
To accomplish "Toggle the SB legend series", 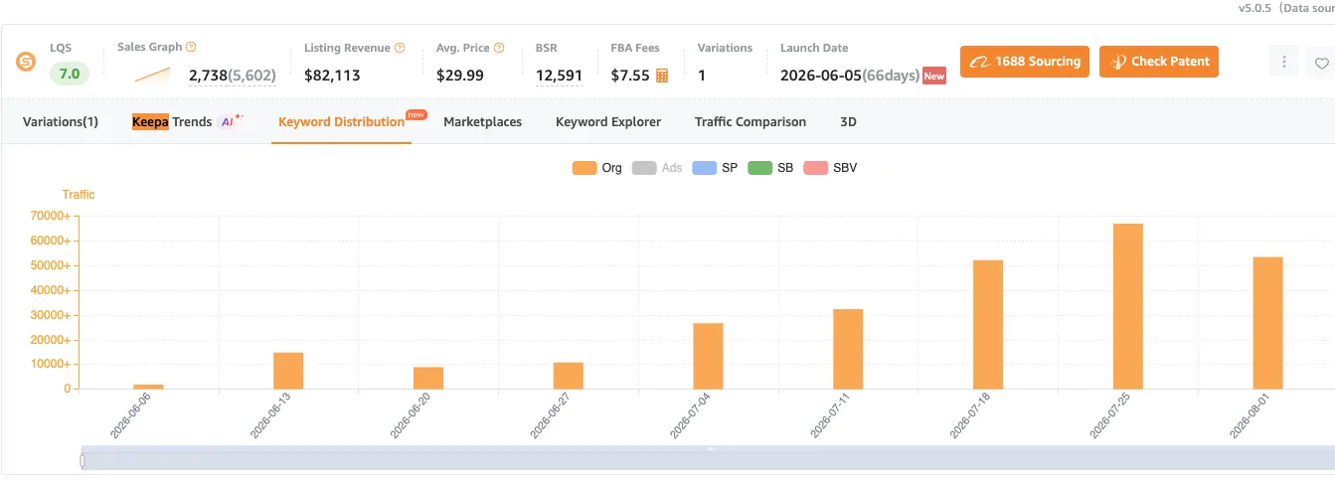I will point(770,168).
